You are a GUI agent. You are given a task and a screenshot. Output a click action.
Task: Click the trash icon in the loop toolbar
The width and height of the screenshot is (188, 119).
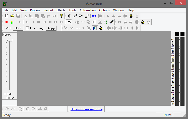click(x=137, y=16)
